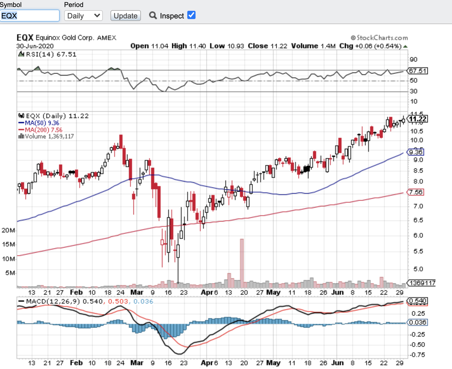
Task: Click the black MACD line legend swatch
Action: pyautogui.click(x=21, y=301)
